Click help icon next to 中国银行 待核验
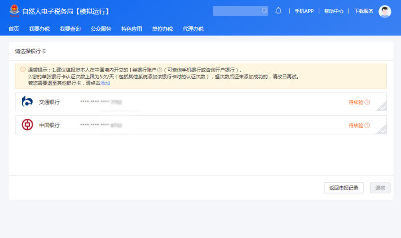 [367, 125]
